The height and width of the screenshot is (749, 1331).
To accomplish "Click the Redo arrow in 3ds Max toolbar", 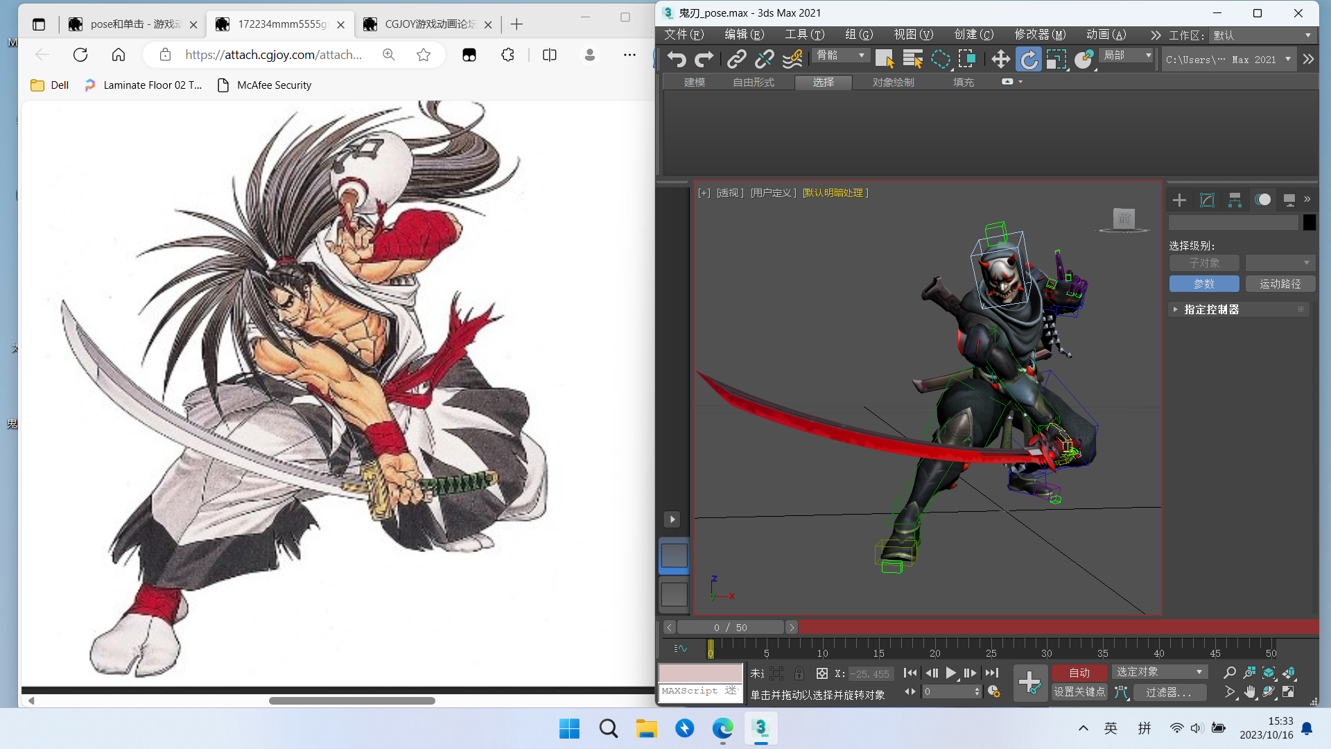I will 704,60.
